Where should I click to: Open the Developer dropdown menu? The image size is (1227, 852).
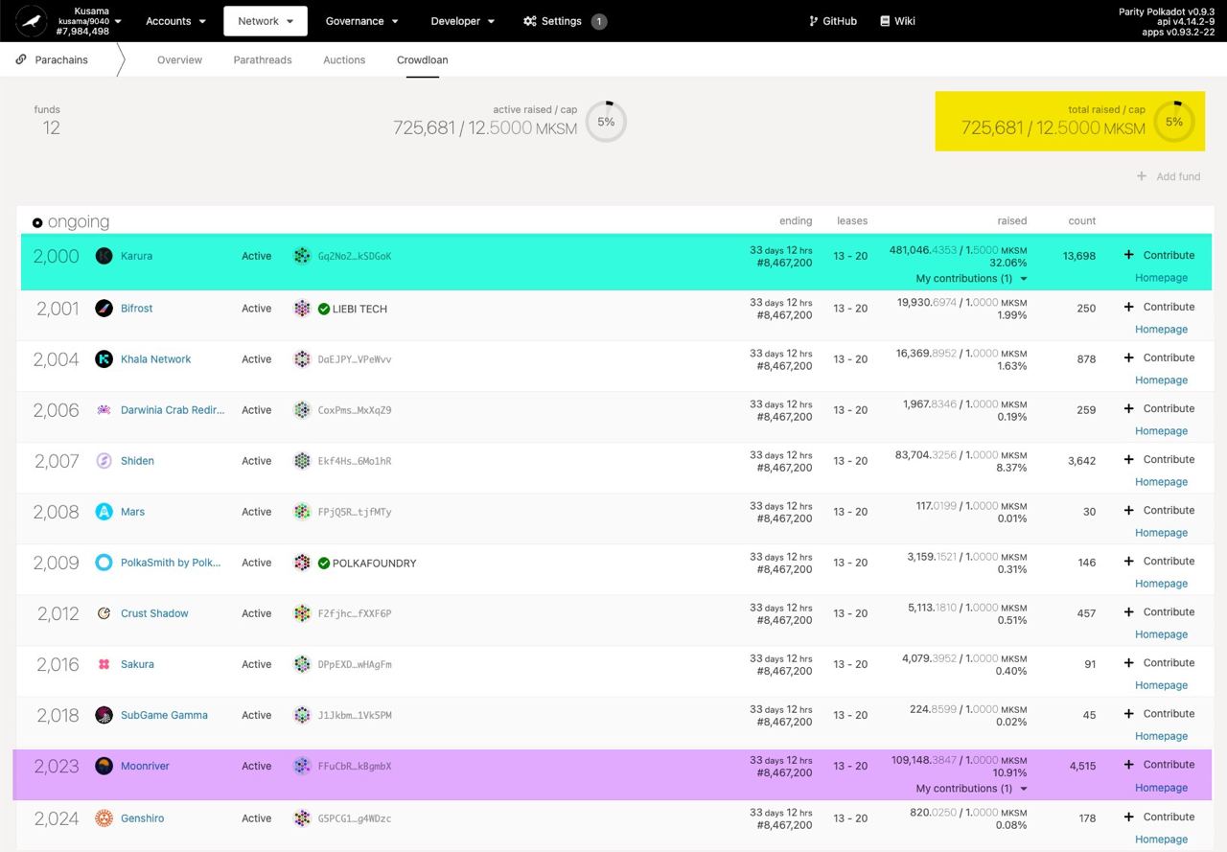coord(463,21)
